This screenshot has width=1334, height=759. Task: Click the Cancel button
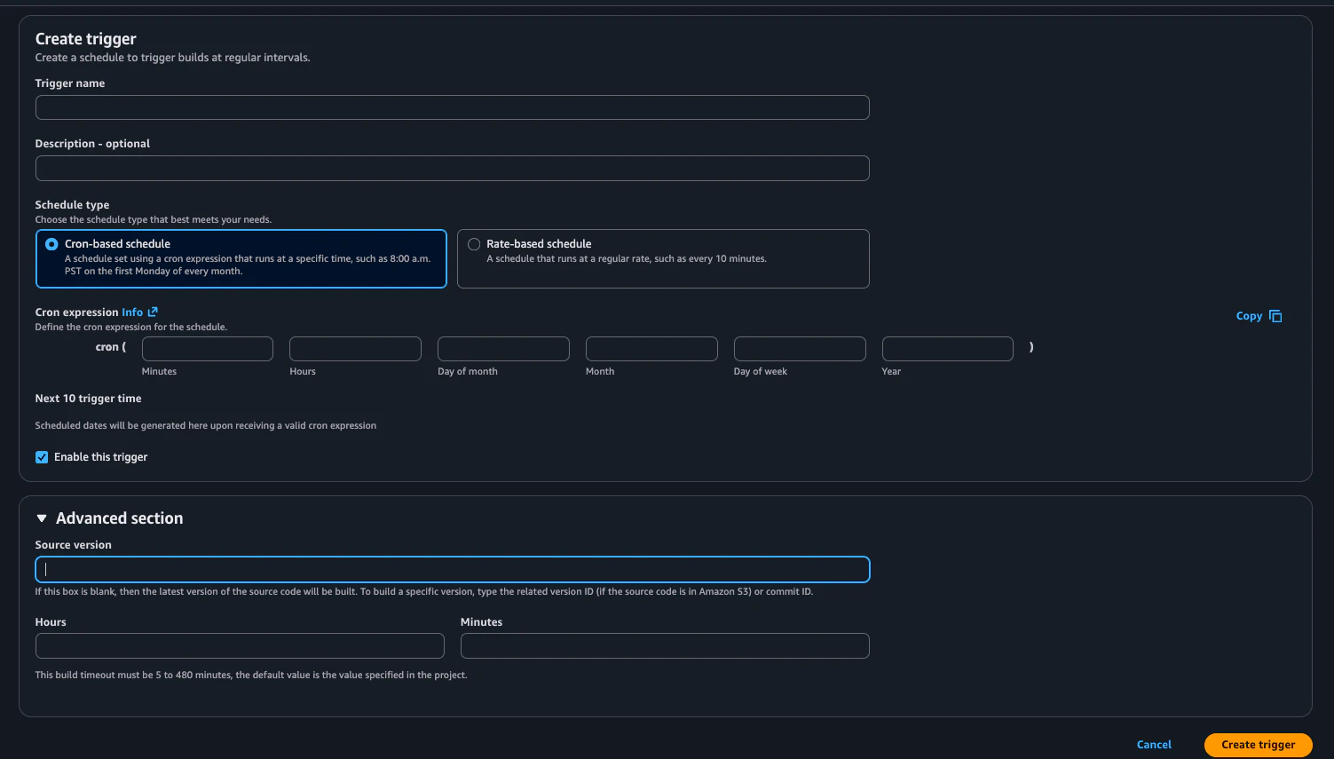point(1154,745)
